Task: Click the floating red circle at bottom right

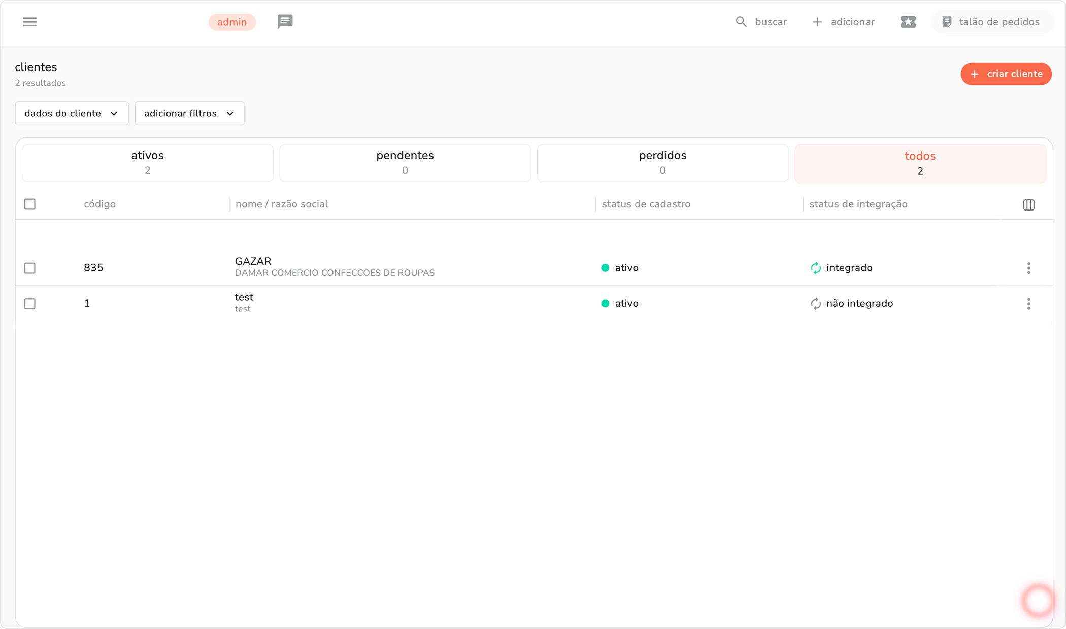Action: pyautogui.click(x=1038, y=601)
